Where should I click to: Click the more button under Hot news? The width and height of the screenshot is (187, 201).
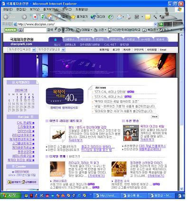point(155,117)
